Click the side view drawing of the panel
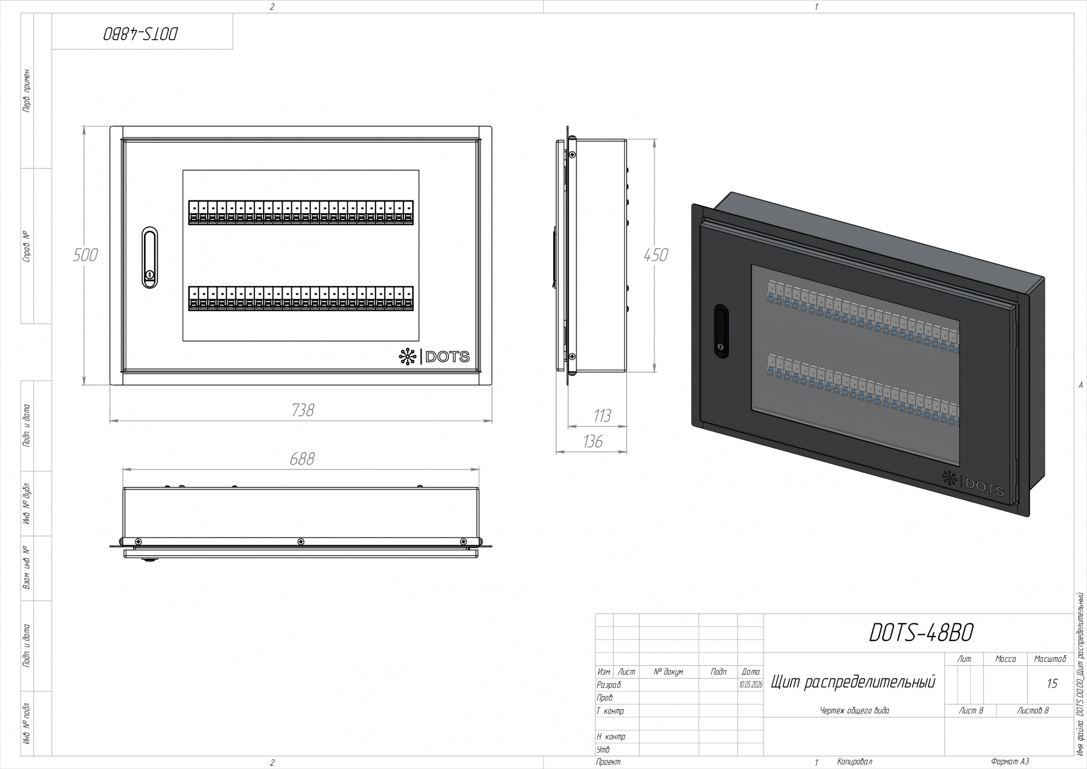 click(591, 255)
